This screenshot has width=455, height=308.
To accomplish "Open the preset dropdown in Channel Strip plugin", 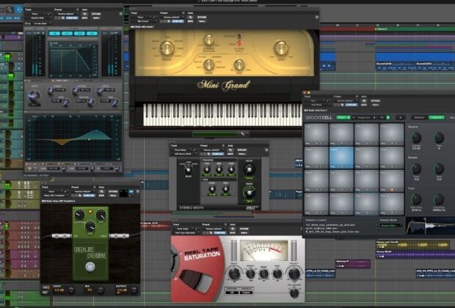I will click(x=68, y=14).
